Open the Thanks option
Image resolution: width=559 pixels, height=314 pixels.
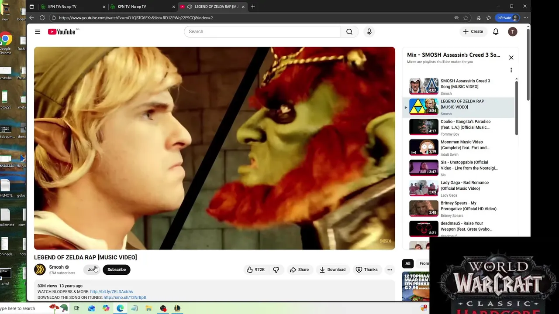click(367, 270)
